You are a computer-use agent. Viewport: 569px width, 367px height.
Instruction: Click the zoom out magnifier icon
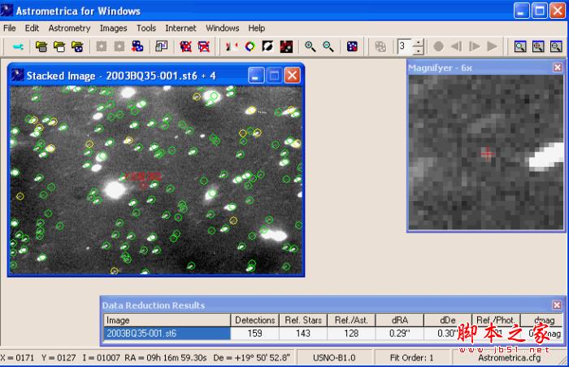(x=328, y=46)
